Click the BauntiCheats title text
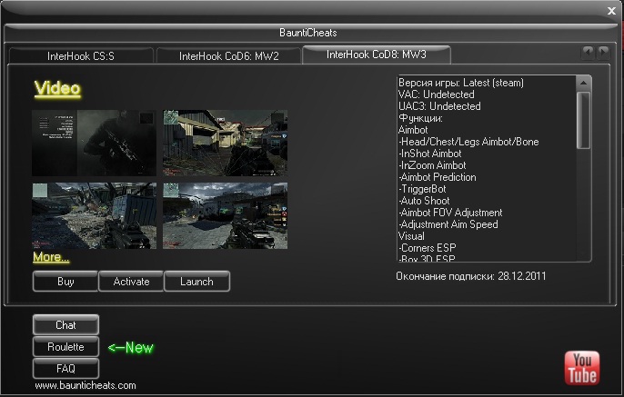The image size is (624, 397). [x=308, y=33]
